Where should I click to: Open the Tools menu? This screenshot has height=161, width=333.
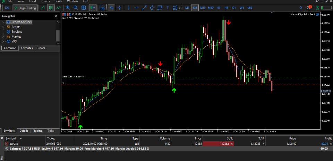tap(58, 1)
